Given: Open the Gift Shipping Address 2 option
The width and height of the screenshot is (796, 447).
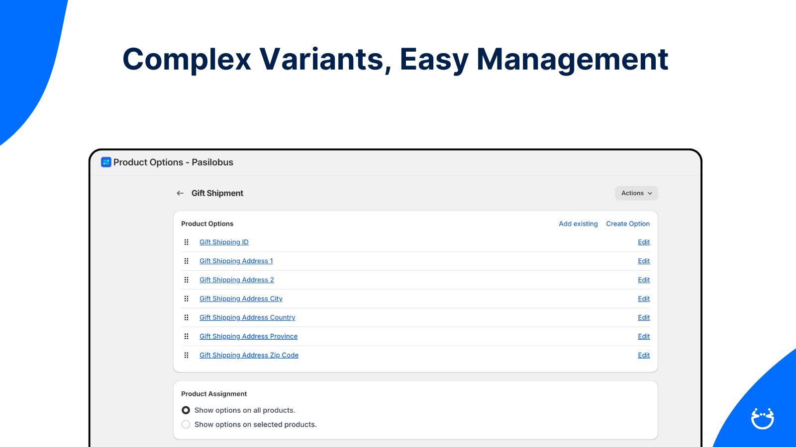Looking at the screenshot, I should click(x=236, y=280).
